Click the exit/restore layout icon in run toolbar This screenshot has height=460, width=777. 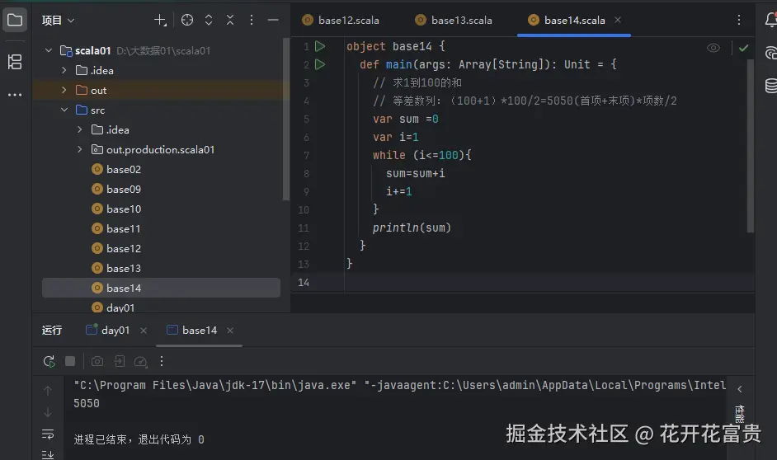pyautogui.click(x=120, y=361)
